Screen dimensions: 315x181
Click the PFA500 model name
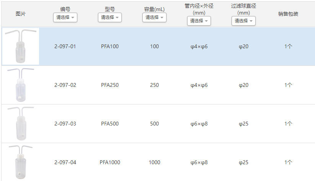pyautogui.click(x=110, y=124)
